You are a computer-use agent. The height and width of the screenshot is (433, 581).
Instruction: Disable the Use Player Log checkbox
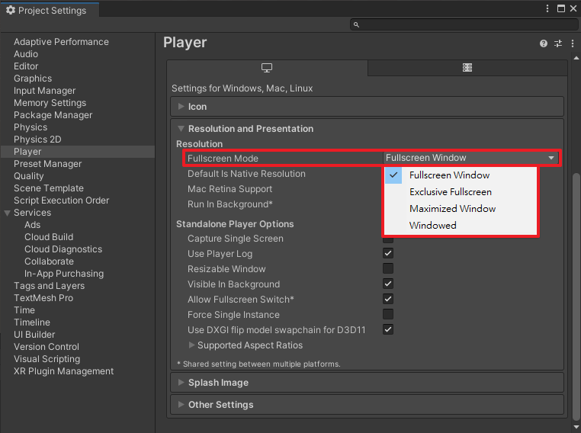388,253
